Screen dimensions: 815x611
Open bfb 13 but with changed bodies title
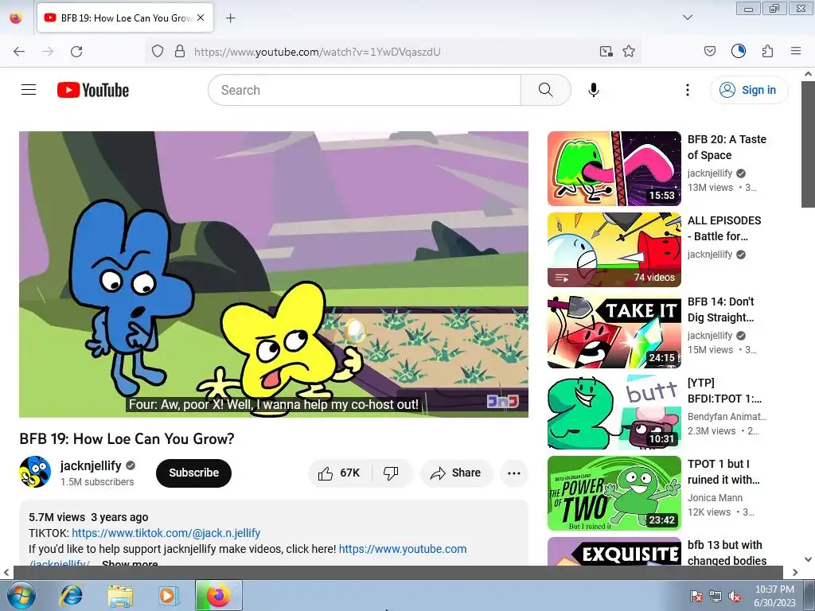click(x=727, y=553)
